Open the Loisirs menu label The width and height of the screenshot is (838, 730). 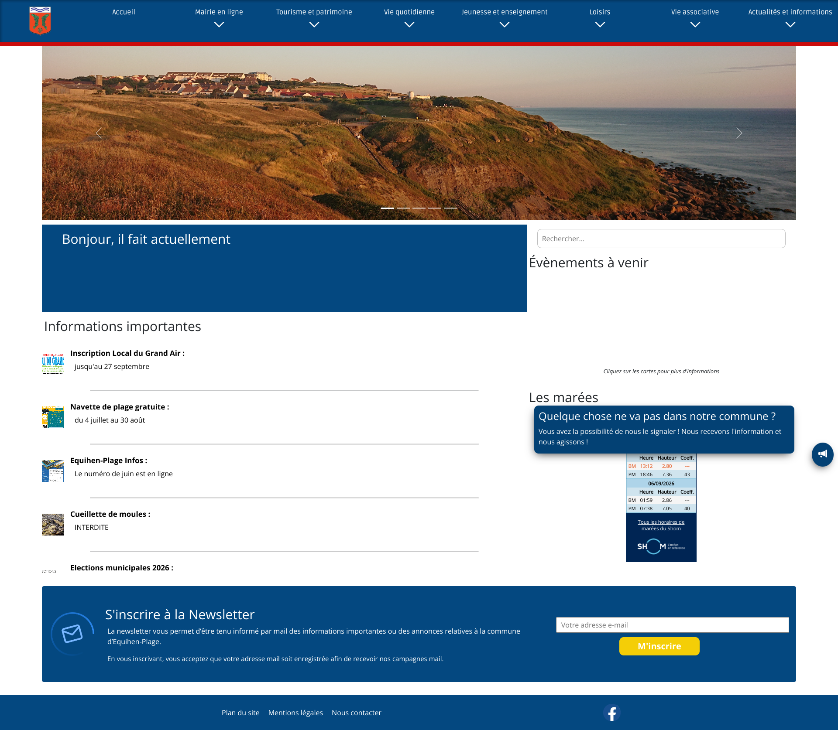600,12
